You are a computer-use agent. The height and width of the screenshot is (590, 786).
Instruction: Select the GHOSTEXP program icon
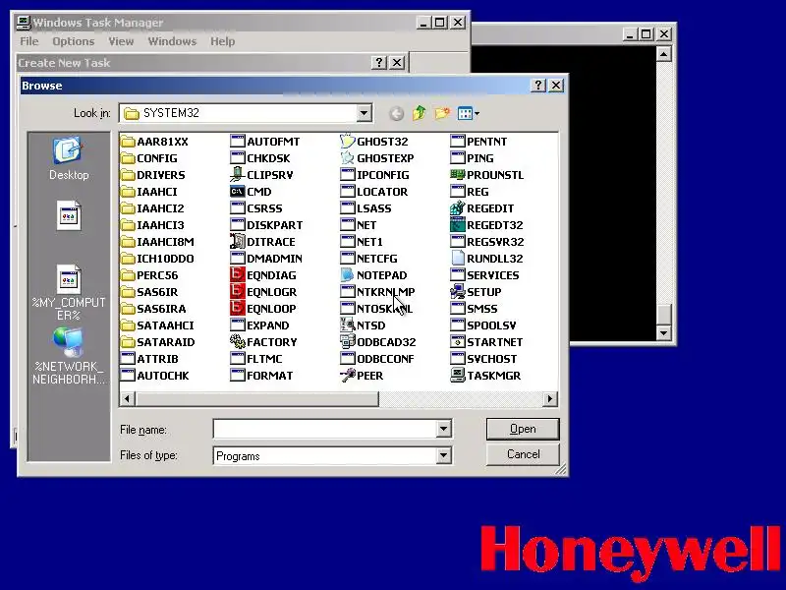347,158
